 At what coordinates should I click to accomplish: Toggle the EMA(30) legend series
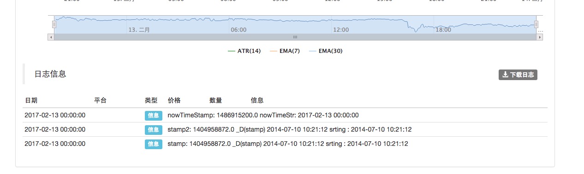326,51
